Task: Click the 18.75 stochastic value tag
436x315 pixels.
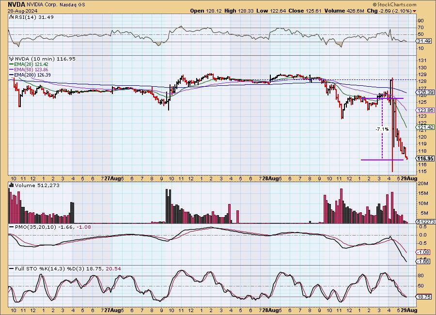Action: click(x=424, y=297)
